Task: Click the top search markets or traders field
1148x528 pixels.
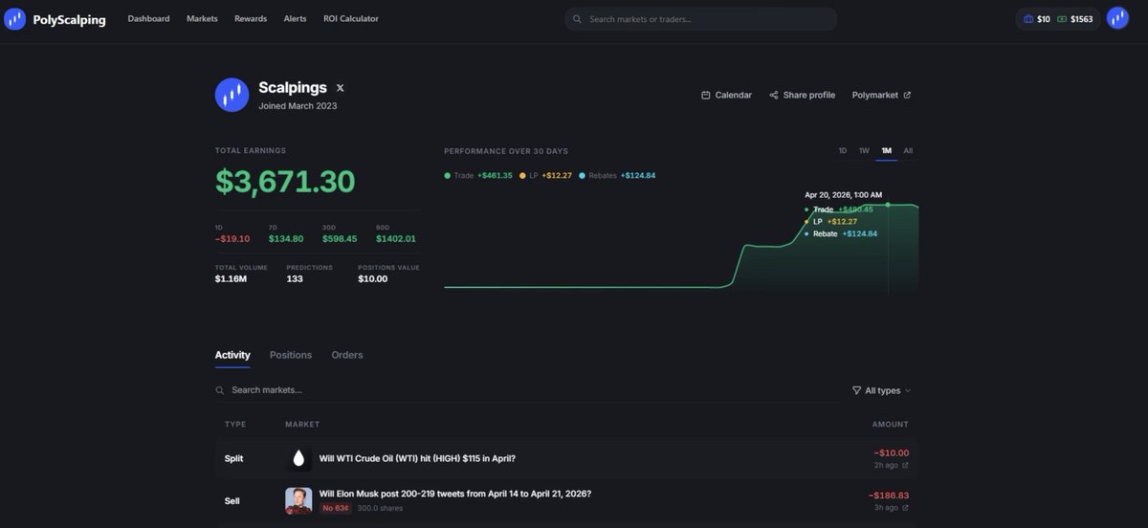Action: tap(700, 19)
